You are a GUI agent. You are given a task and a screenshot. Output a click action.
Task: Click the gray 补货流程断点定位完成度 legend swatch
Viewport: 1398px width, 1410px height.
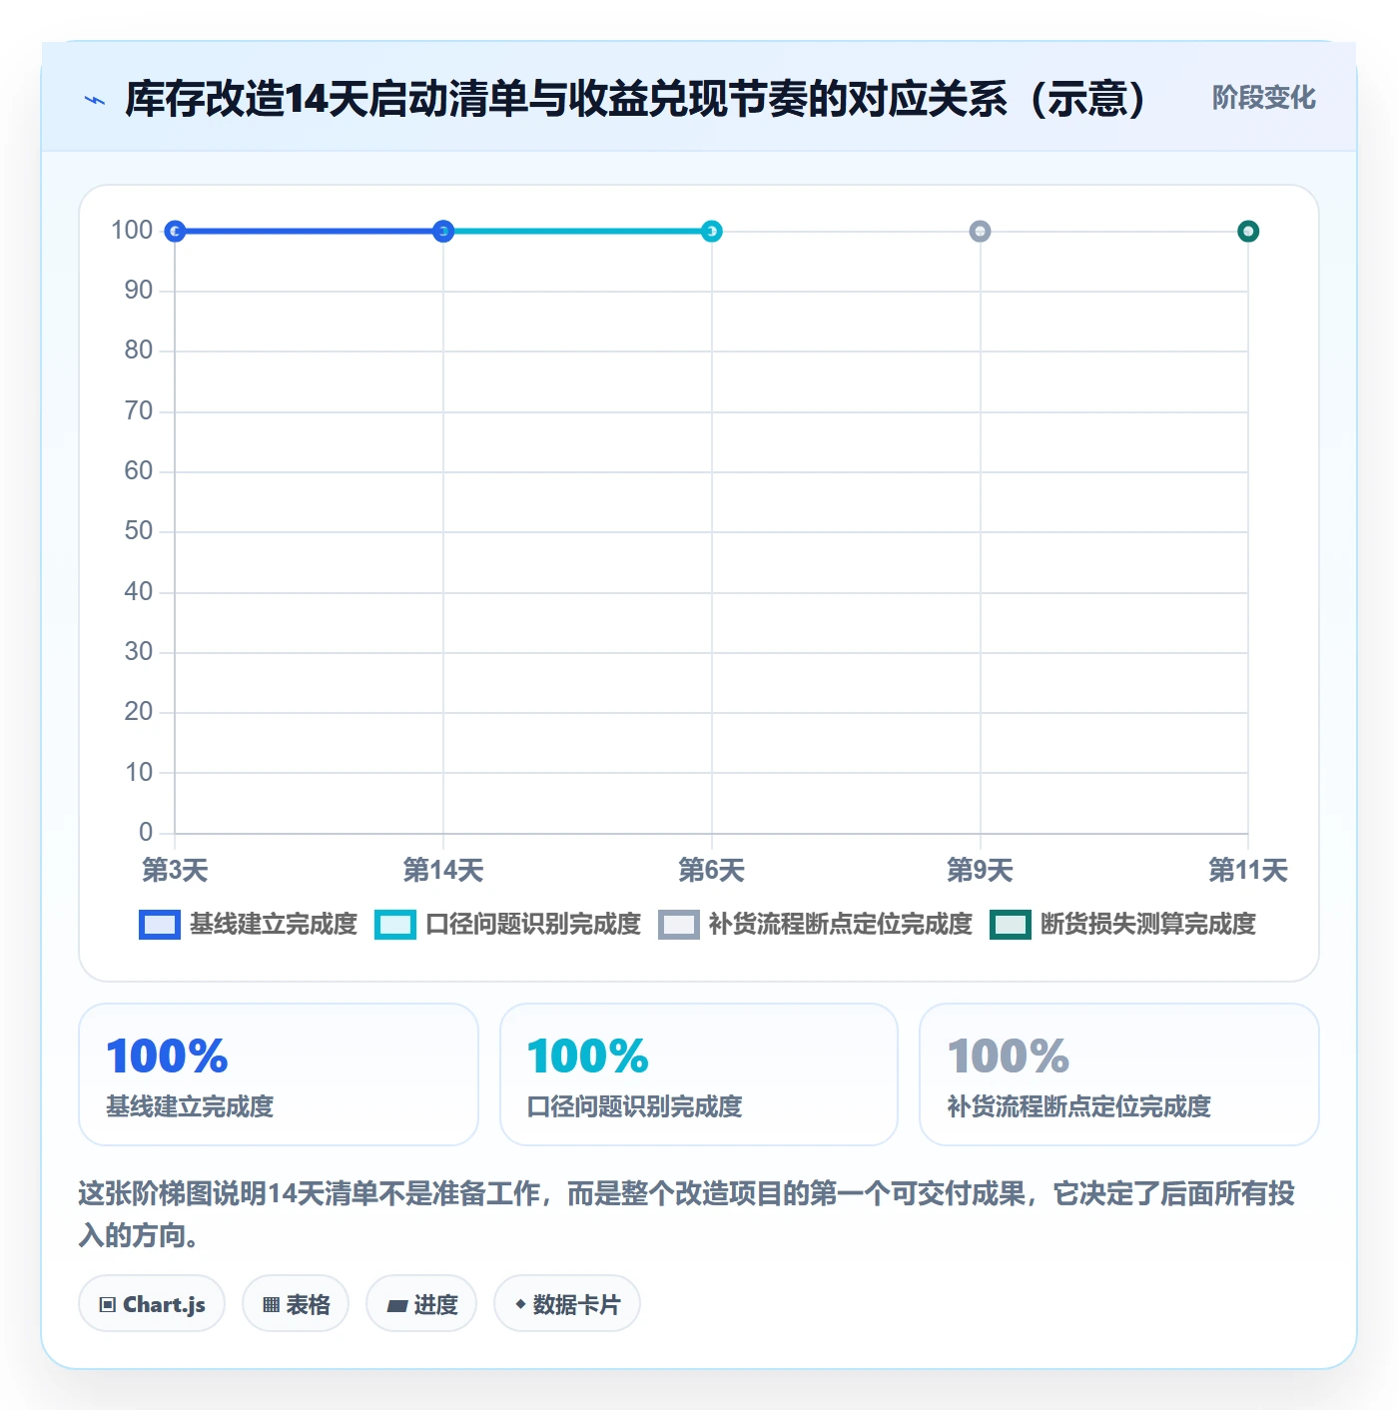coord(679,925)
